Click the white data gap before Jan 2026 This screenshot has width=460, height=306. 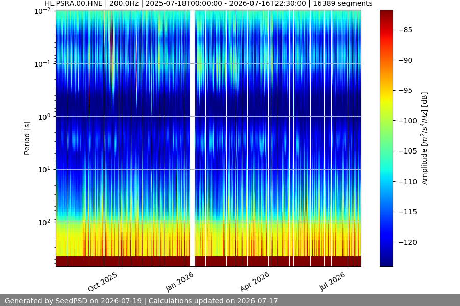(193, 138)
